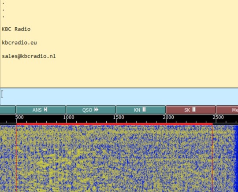Click the ANS macro button
Image resolution: width=238 pixels, height=192 pixels.
click(x=41, y=110)
